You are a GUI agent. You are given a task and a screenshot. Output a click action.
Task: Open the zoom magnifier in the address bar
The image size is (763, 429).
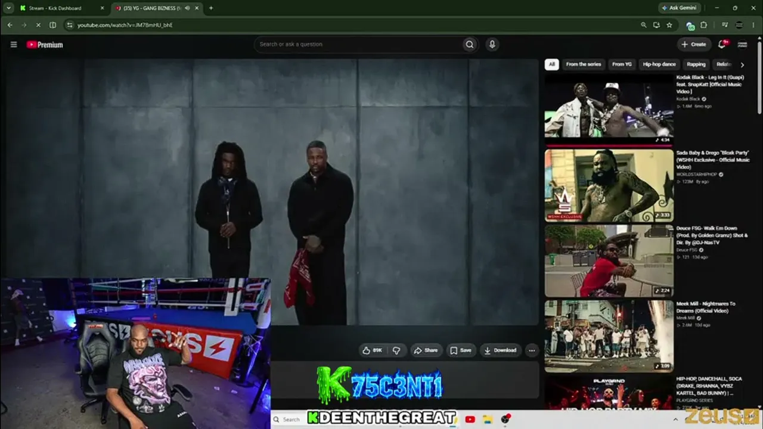pyautogui.click(x=643, y=25)
